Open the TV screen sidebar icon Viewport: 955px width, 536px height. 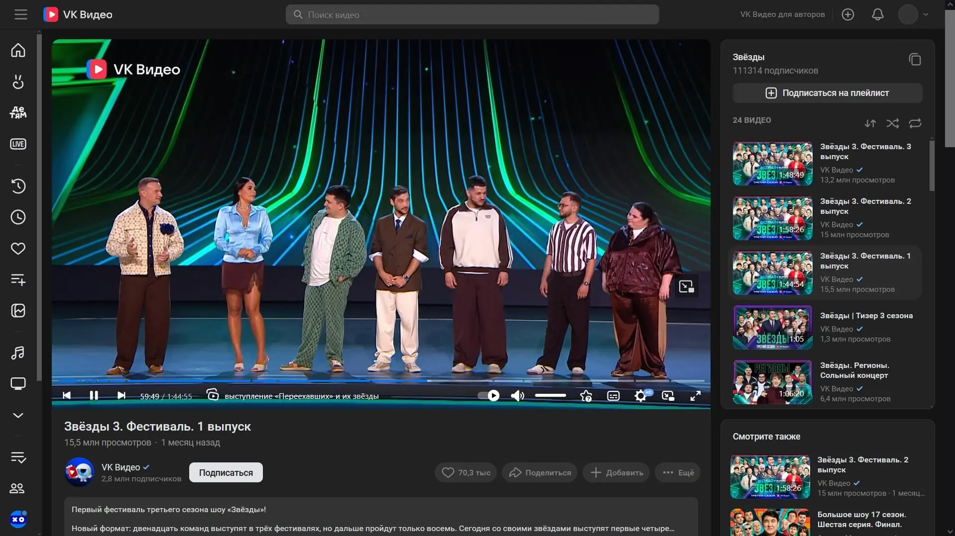point(18,384)
